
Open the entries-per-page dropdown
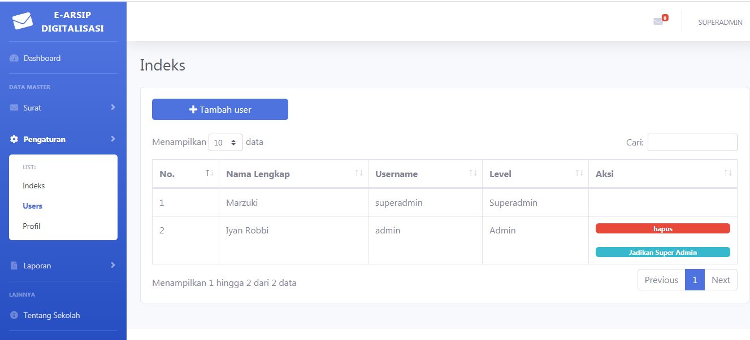[x=226, y=143]
